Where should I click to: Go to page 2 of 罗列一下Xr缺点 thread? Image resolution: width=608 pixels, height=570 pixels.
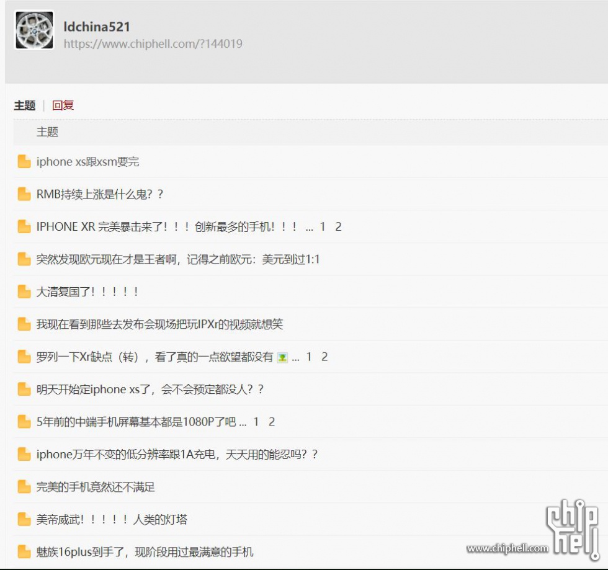coord(324,357)
